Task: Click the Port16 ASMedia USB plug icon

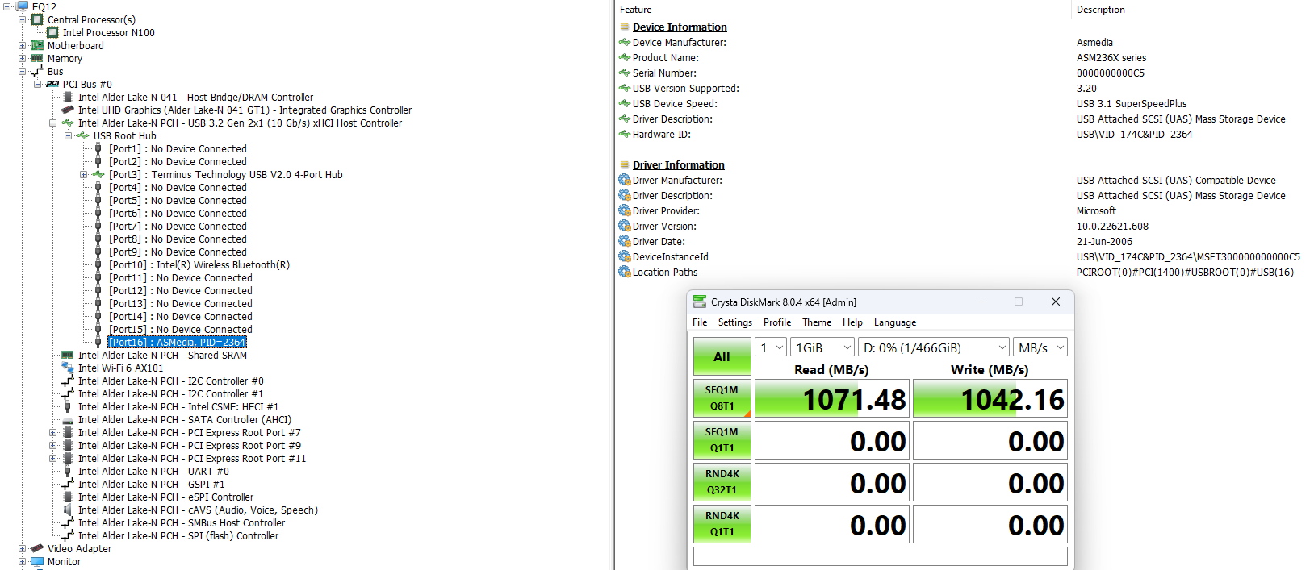Action: point(98,342)
